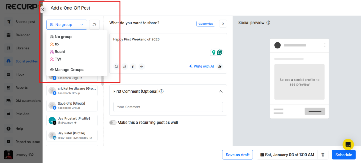Click Report an Issue in sidebar
Screen dimensions: 361x163
(x=23, y=142)
